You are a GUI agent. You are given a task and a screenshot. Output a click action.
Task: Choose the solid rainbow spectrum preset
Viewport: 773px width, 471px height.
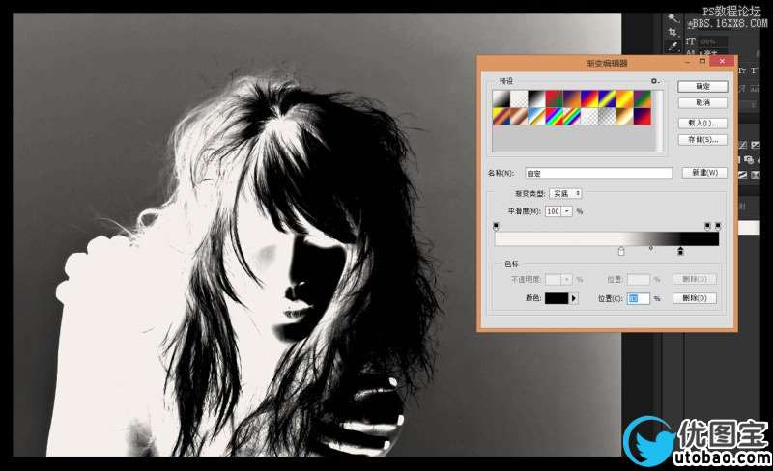coord(555,116)
